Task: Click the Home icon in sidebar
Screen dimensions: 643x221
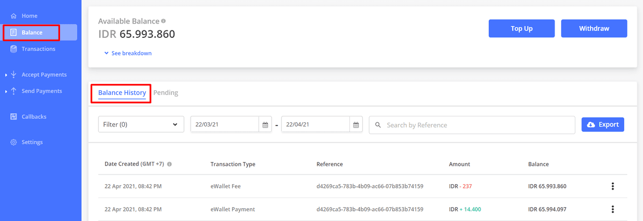Action: tap(14, 16)
